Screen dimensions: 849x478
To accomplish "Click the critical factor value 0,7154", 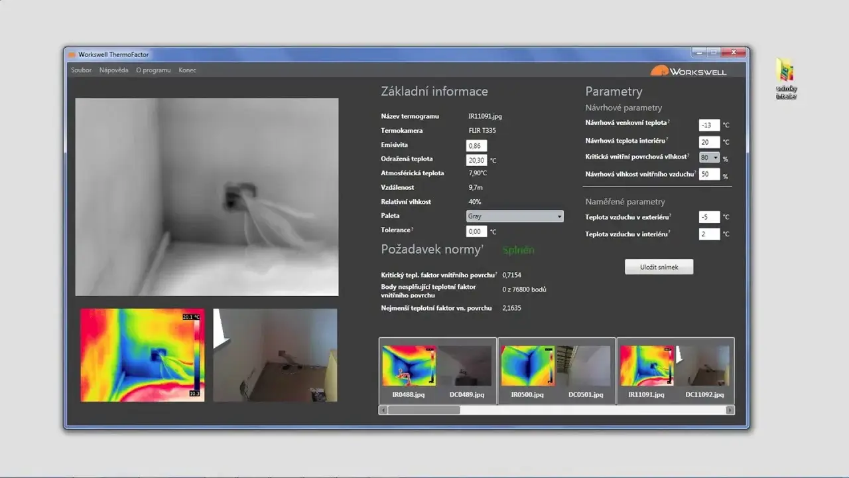I will 512,275.
